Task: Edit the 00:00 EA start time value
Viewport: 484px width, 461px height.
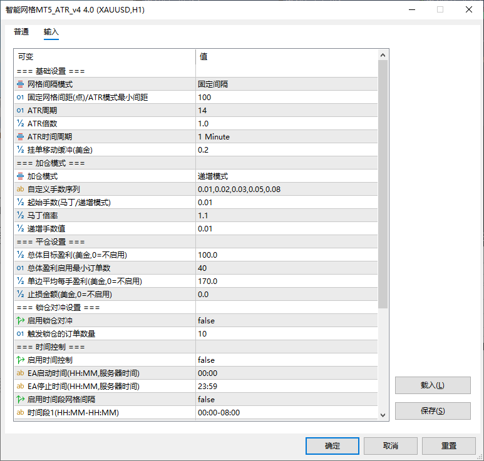Action: click(287, 373)
